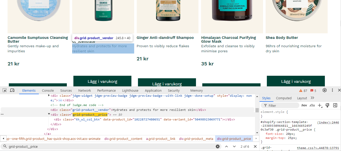The width and height of the screenshot is (341, 151).
Task: Open the theme.css source link
Action: [318, 148]
